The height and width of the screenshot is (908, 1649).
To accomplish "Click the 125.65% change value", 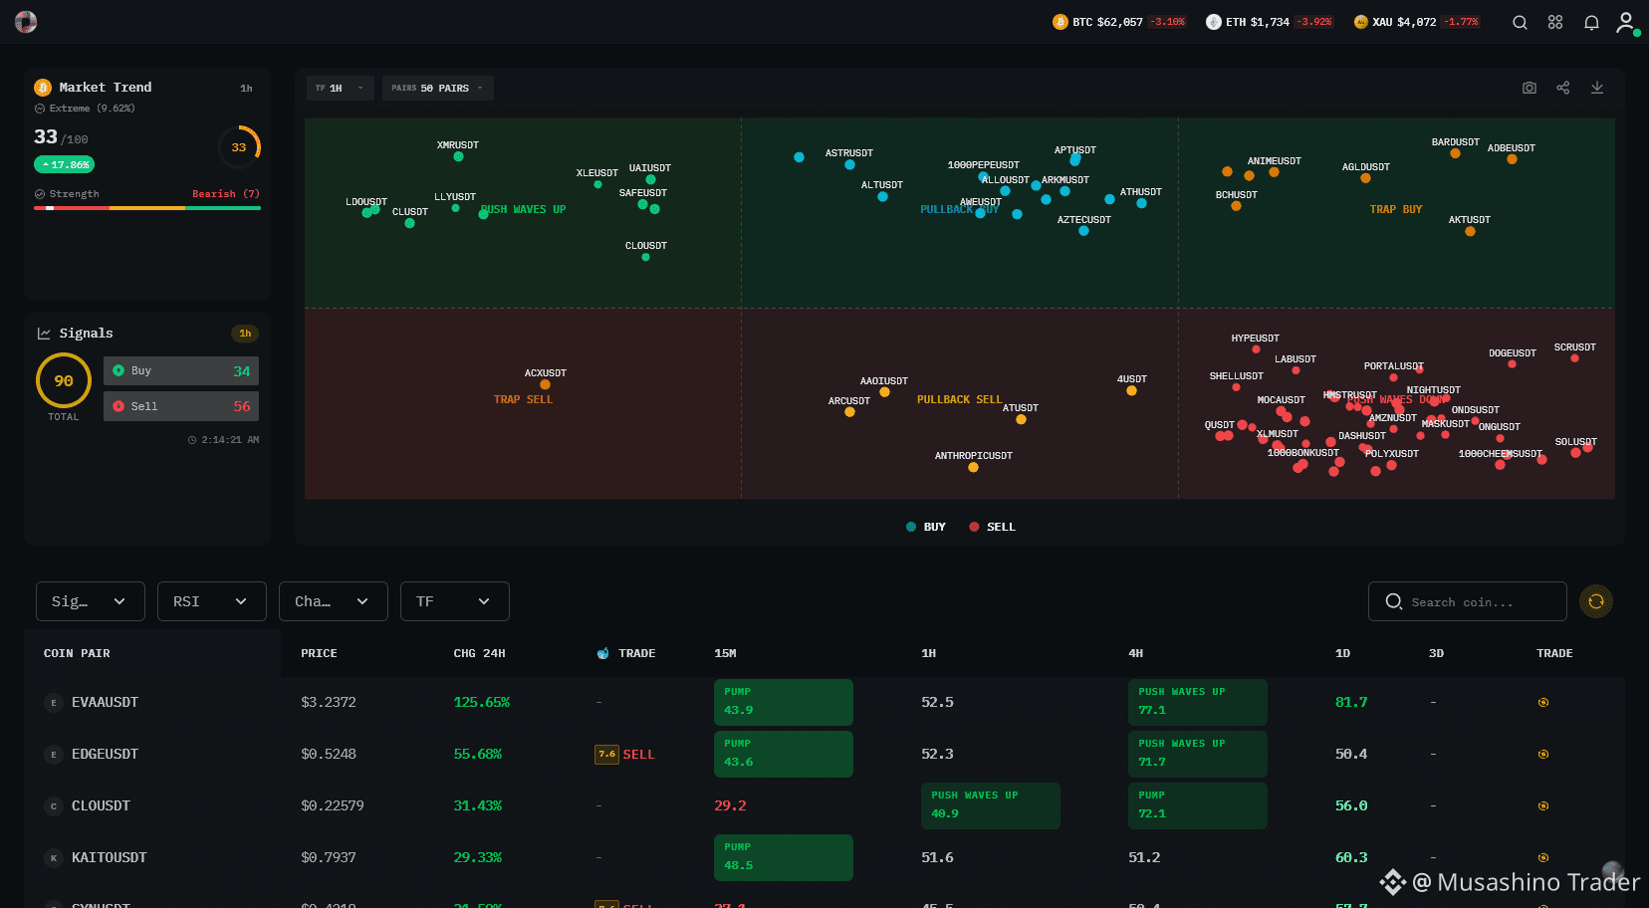I will [x=482, y=702].
